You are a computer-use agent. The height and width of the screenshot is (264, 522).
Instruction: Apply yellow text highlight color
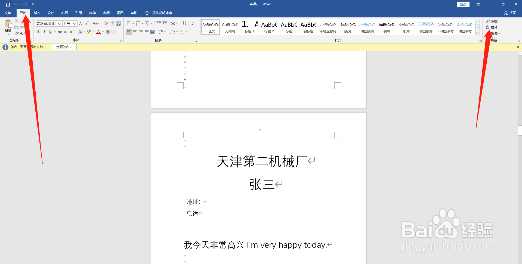[x=89, y=32]
